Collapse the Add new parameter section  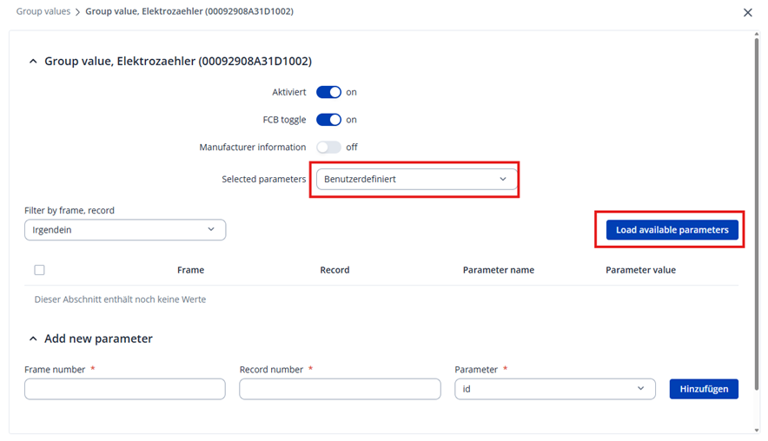point(34,339)
